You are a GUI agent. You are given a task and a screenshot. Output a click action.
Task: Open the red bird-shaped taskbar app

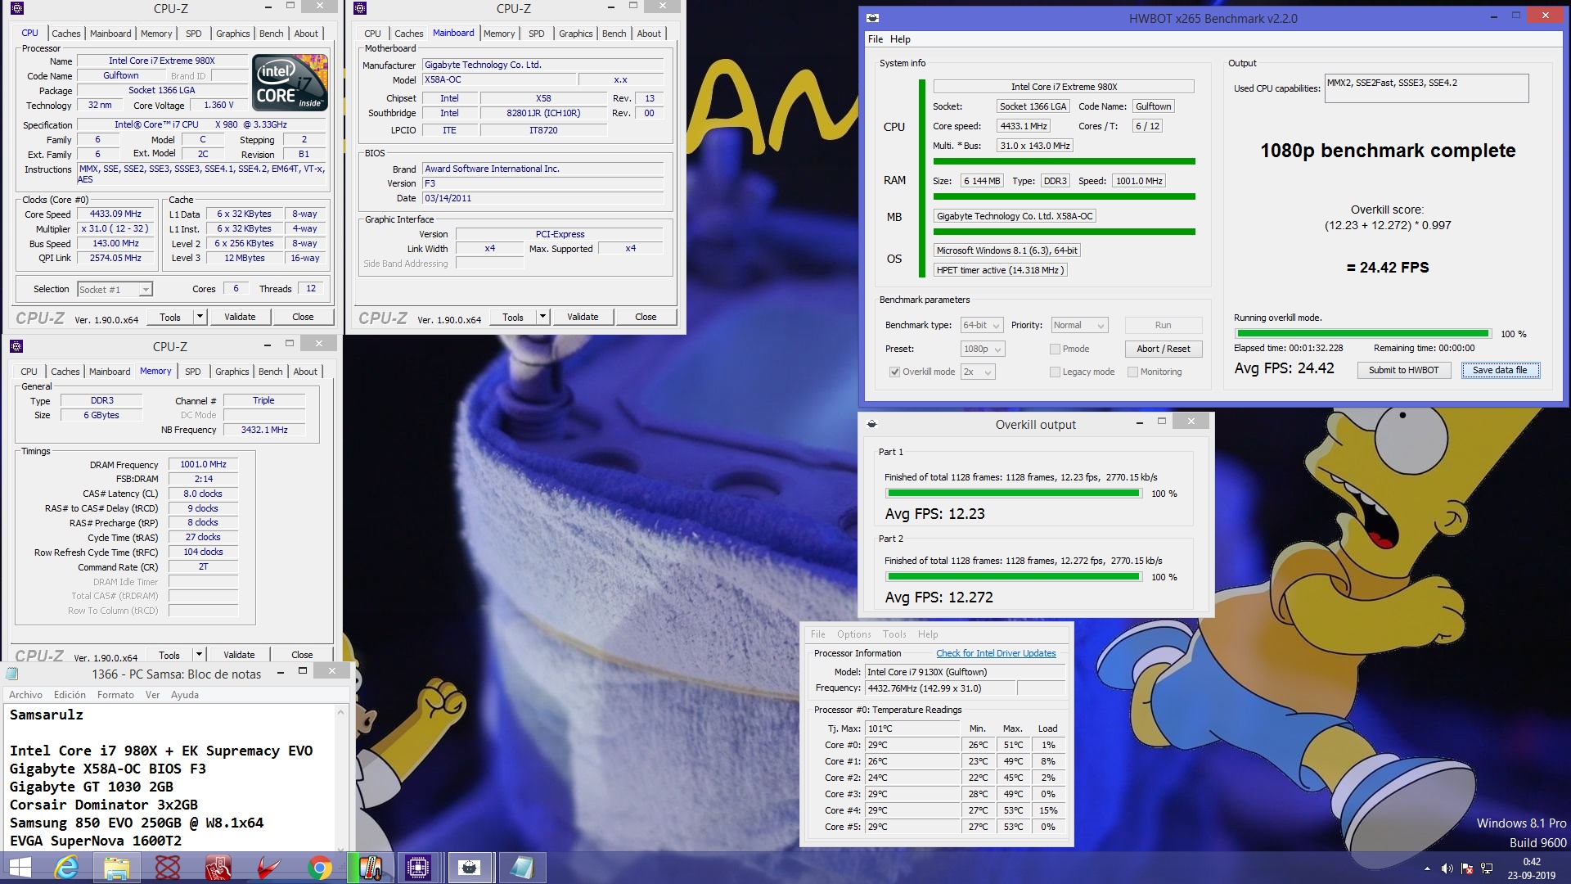coord(268,868)
